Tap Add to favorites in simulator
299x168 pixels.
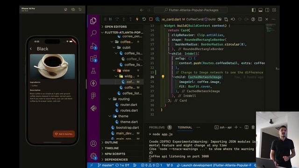(x=64, y=134)
